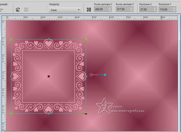
Task: Decrease Posizione Y with down arrow
Action: click(x=174, y=11)
